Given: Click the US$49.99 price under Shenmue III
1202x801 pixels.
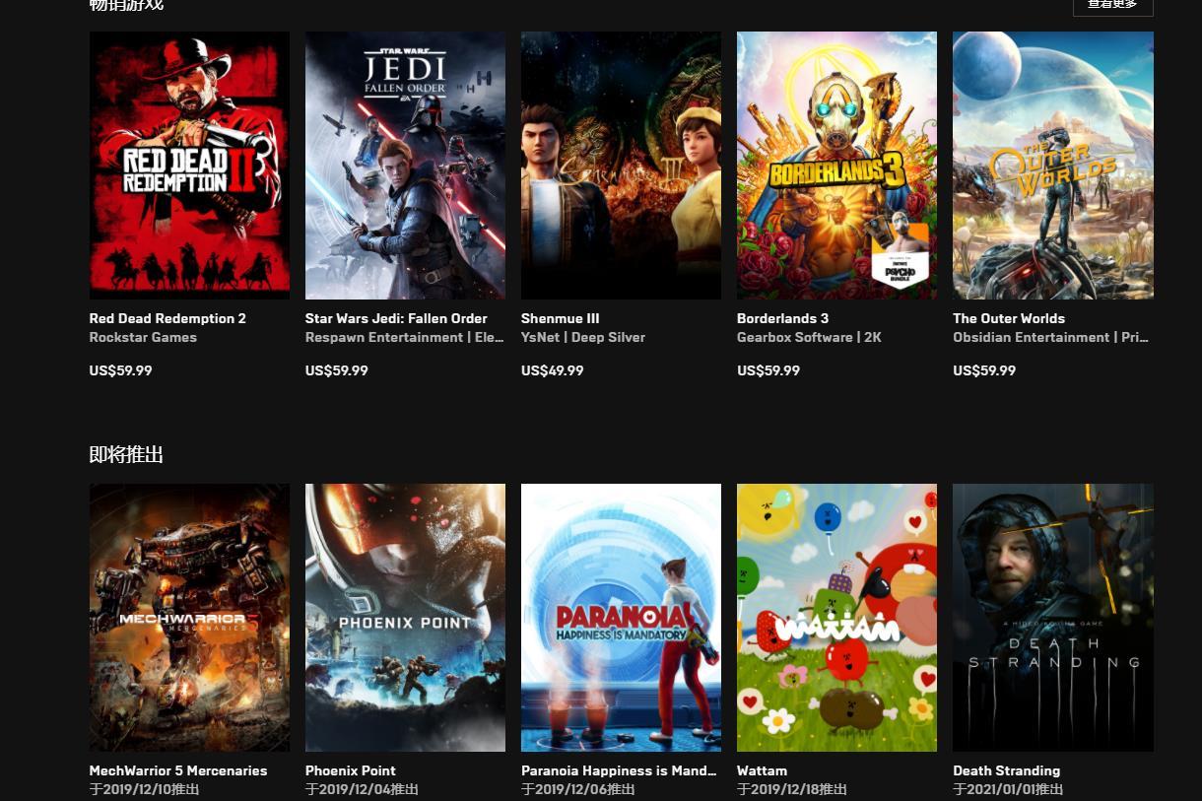Looking at the screenshot, I should [552, 370].
